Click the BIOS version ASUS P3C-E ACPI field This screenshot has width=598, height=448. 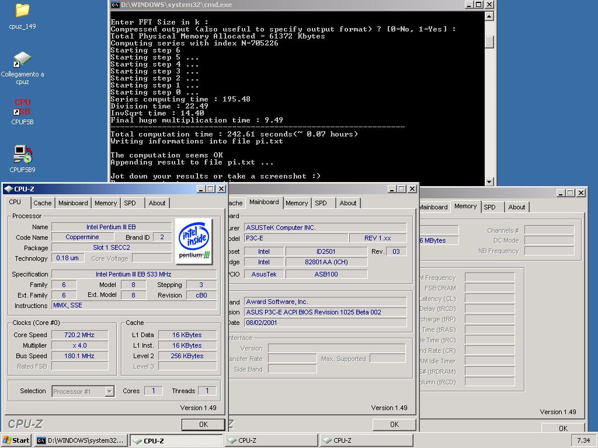[325, 312]
